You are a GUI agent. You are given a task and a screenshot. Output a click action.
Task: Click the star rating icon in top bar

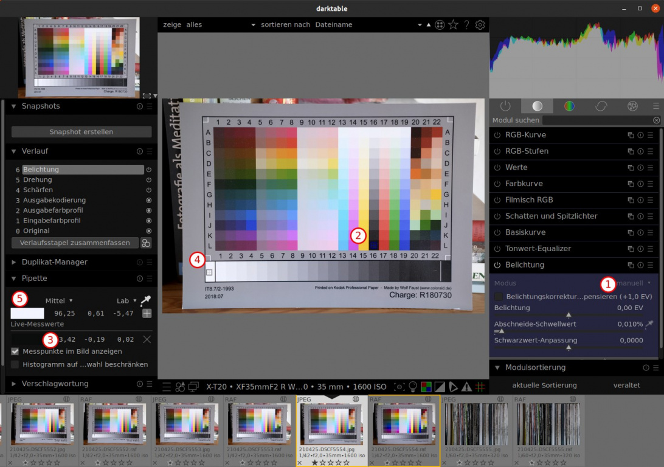[x=453, y=25]
